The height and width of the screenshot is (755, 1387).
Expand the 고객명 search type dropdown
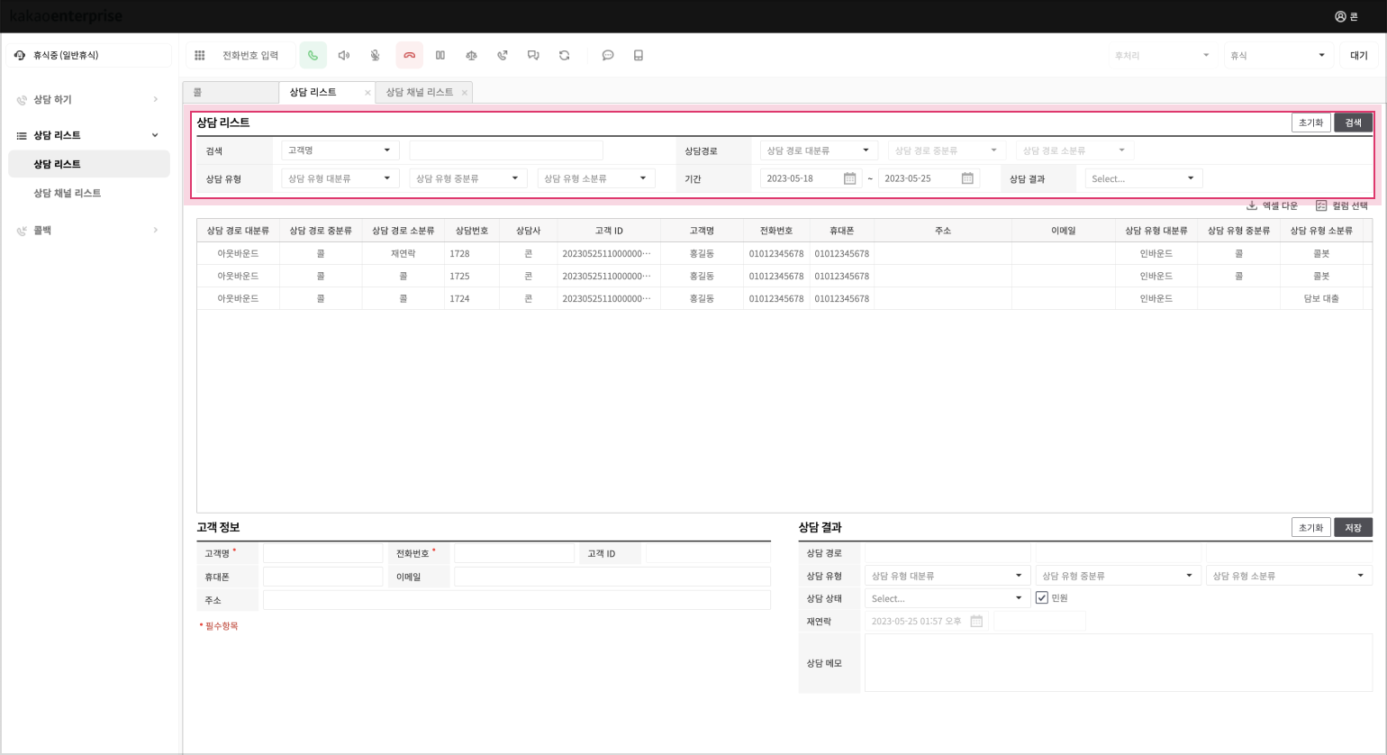click(340, 150)
